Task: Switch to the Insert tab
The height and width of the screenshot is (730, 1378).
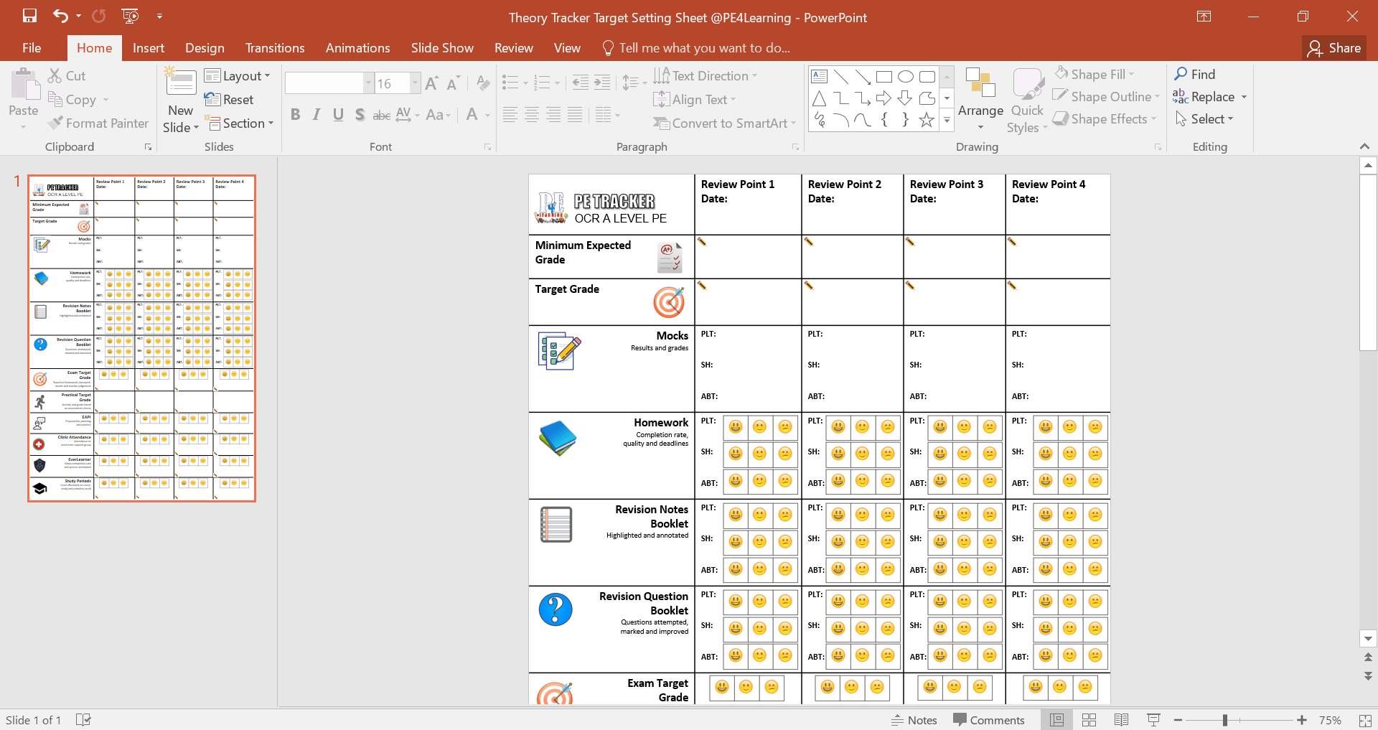Action: click(148, 47)
